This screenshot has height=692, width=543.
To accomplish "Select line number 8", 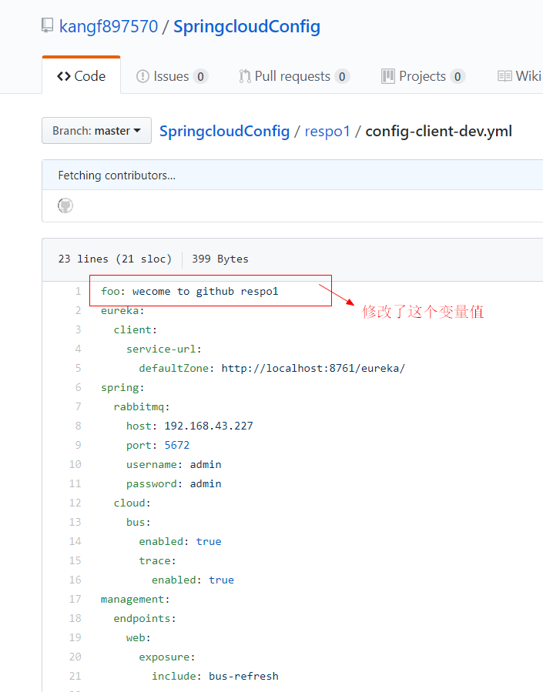I will click(78, 426).
